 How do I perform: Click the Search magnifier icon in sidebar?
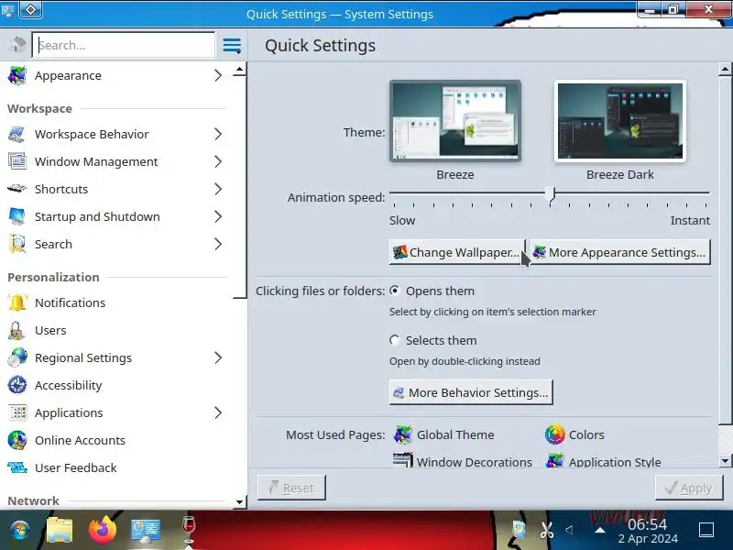[17, 244]
